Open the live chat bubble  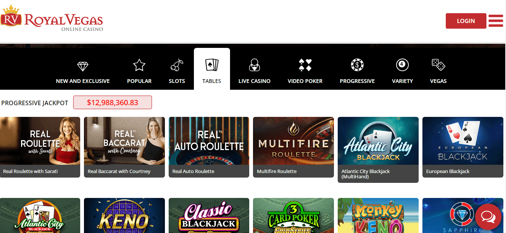(x=488, y=217)
